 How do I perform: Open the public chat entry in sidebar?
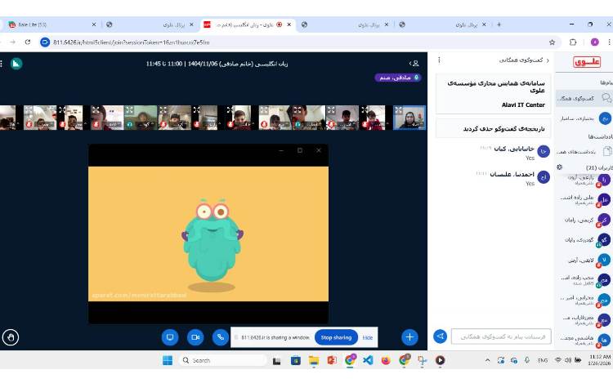[x=584, y=98]
